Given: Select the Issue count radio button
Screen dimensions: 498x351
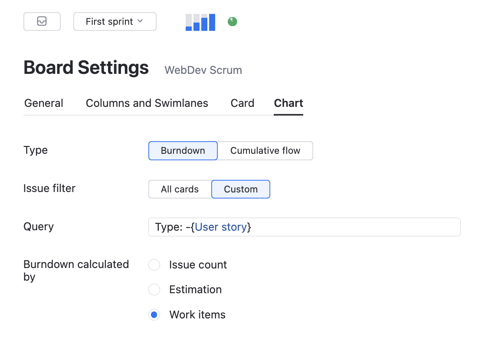Looking at the screenshot, I should (154, 265).
